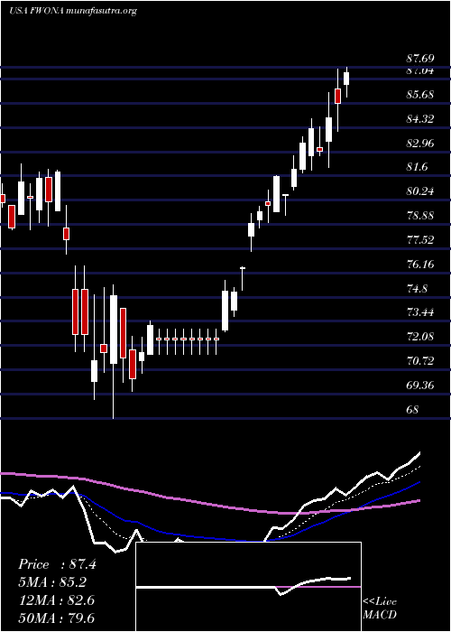Image resolution: width=451 pixels, height=632 pixels.
Task: Click the last red candlestick near 85.68
Action: click(x=337, y=100)
